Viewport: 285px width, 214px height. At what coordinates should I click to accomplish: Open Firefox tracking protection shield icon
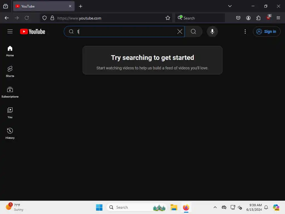[x=45, y=18]
